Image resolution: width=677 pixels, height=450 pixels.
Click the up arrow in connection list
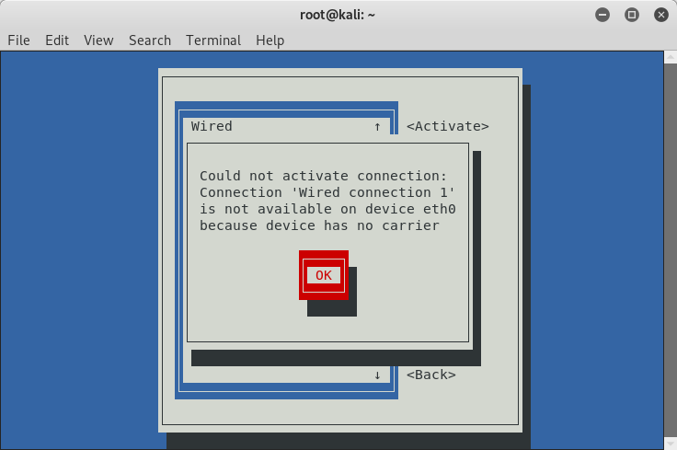point(377,127)
